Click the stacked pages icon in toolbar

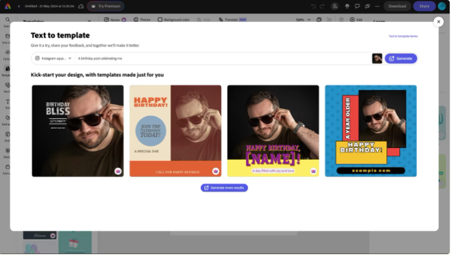(319, 19)
